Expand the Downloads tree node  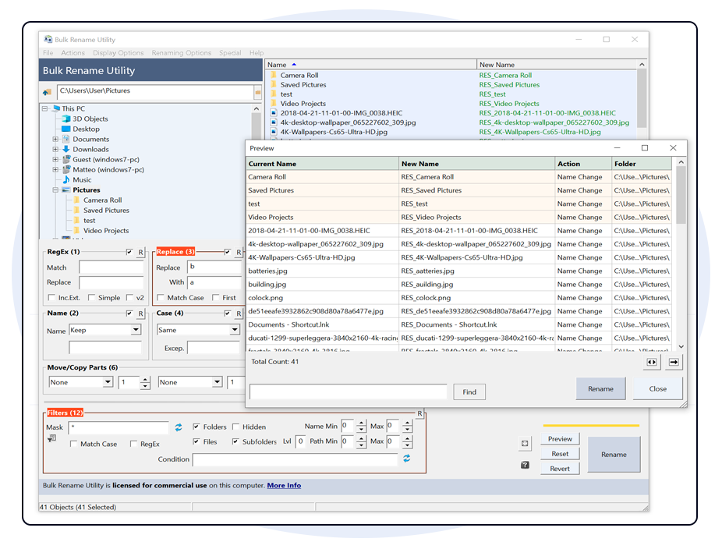click(x=55, y=149)
